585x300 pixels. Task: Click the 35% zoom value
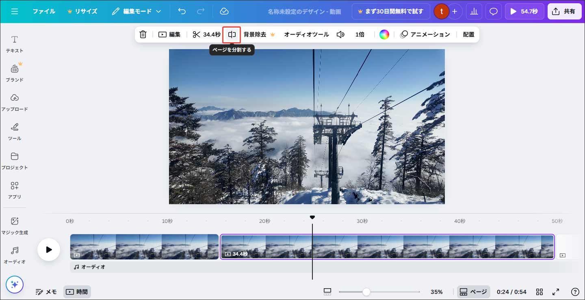pos(437,291)
